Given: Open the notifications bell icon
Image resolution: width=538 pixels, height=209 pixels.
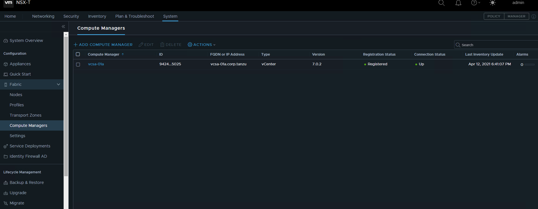Looking at the screenshot, I should [x=458, y=3].
